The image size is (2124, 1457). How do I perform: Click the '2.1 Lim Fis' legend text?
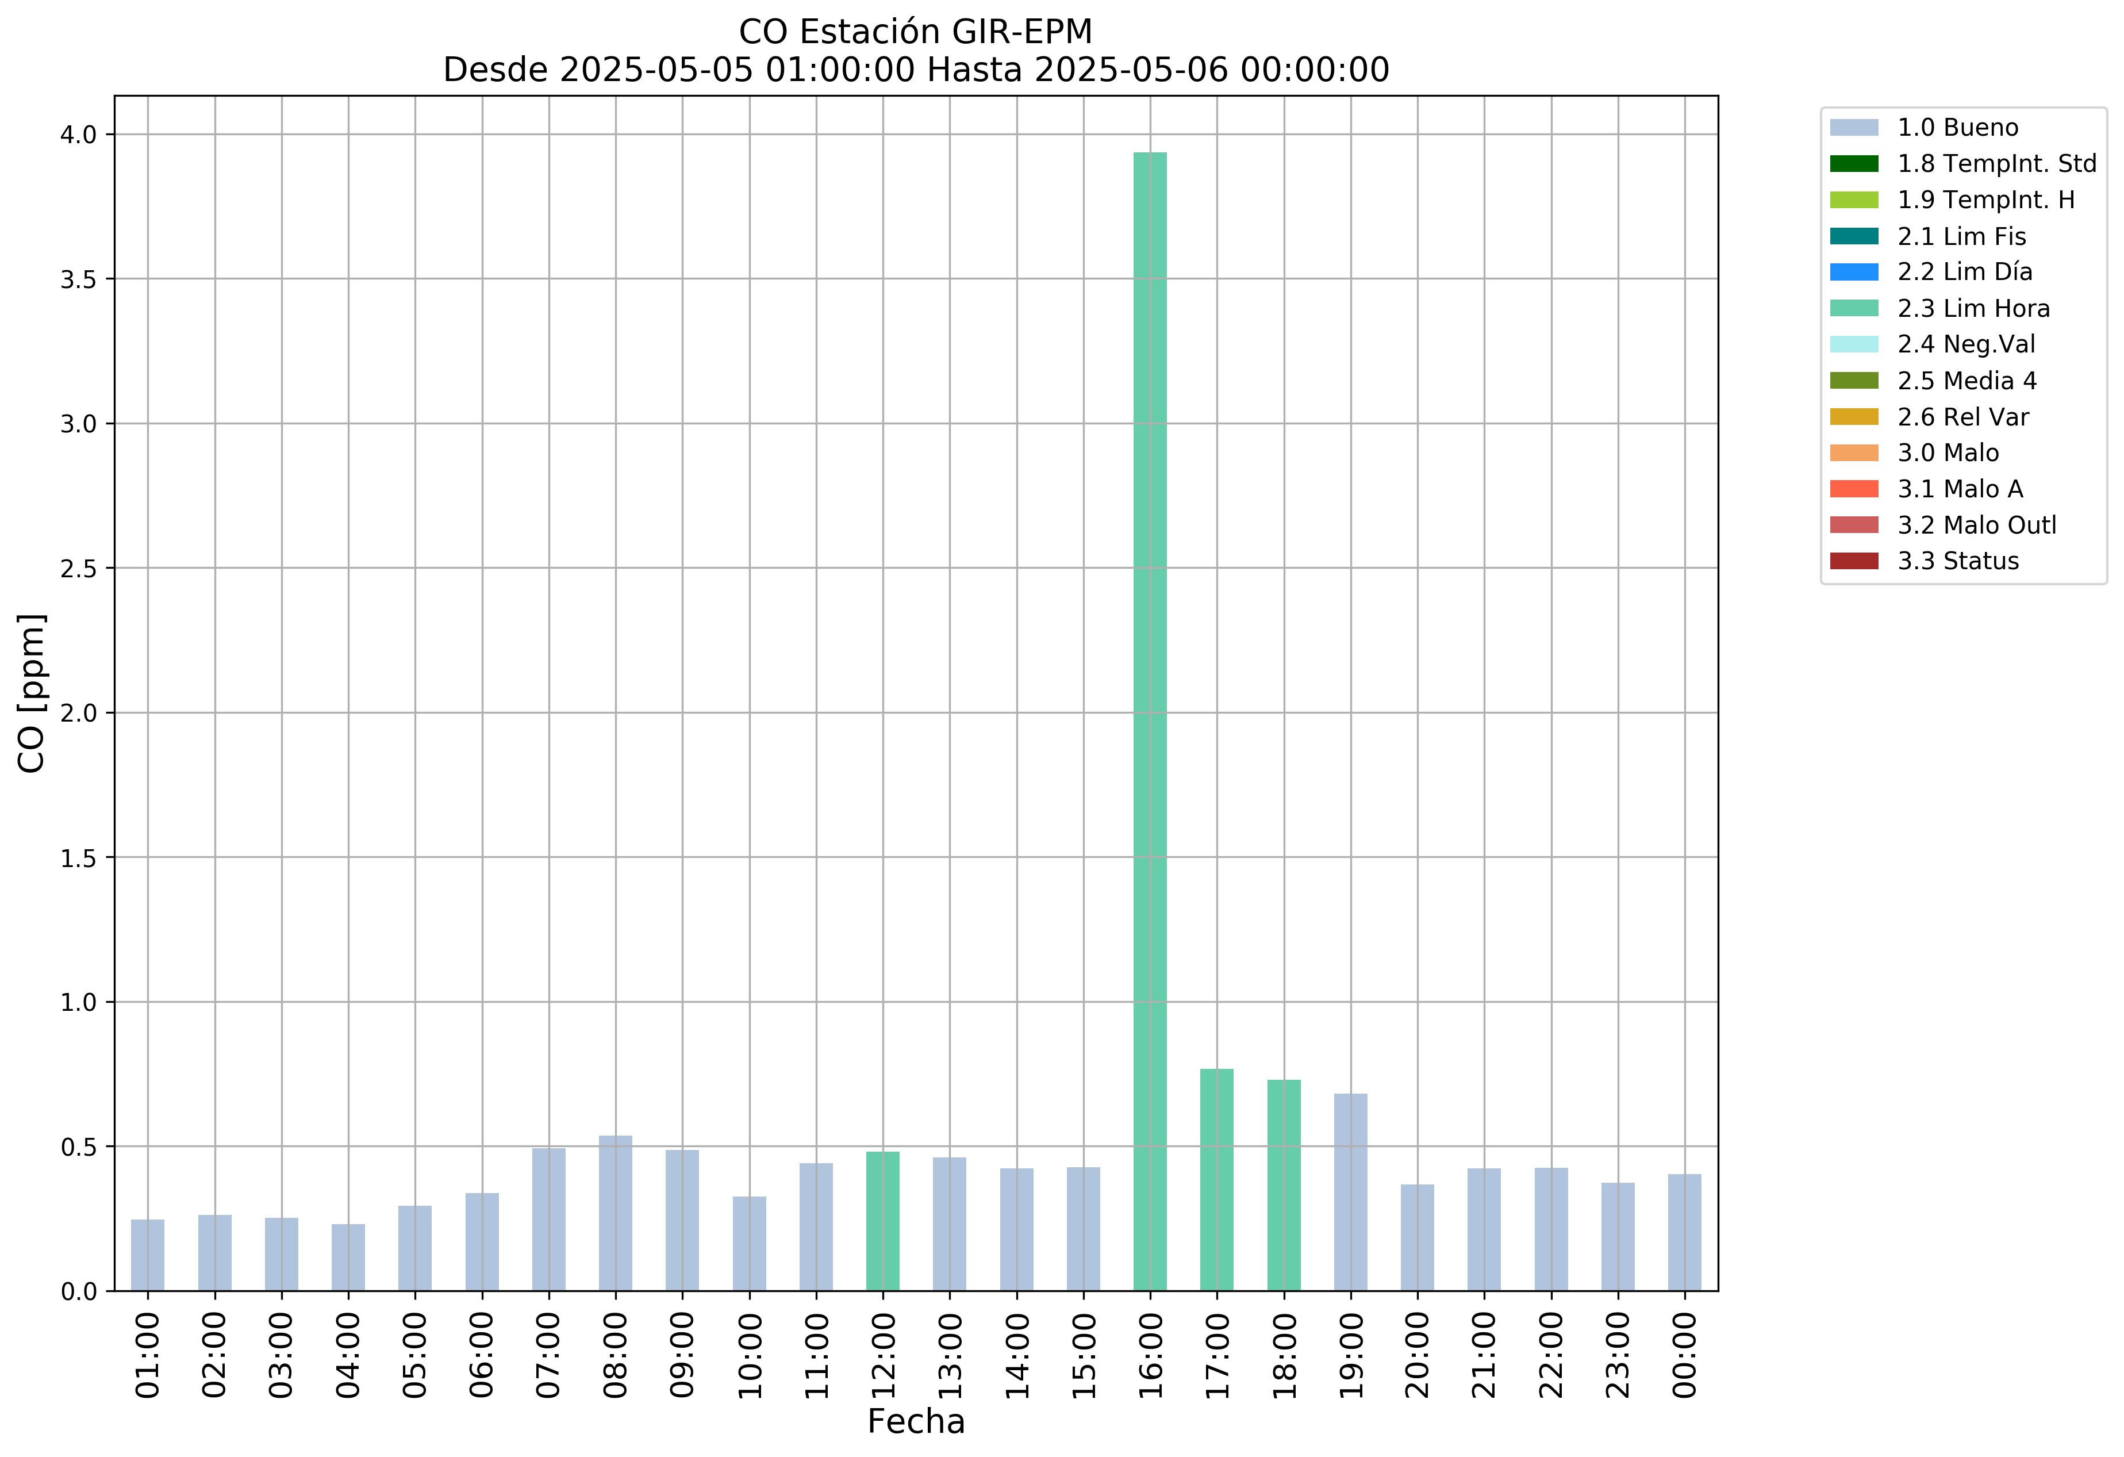(x=1962, y=237)
